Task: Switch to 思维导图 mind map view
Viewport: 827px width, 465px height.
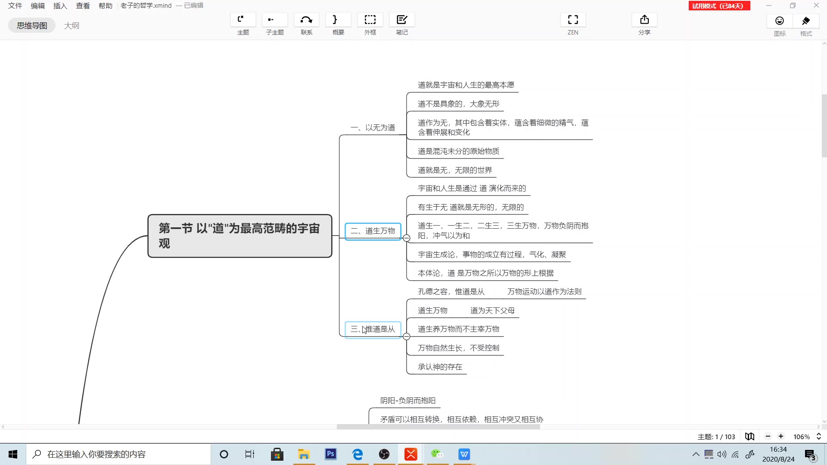Action: pyautogui.click(x=32, y=25)
